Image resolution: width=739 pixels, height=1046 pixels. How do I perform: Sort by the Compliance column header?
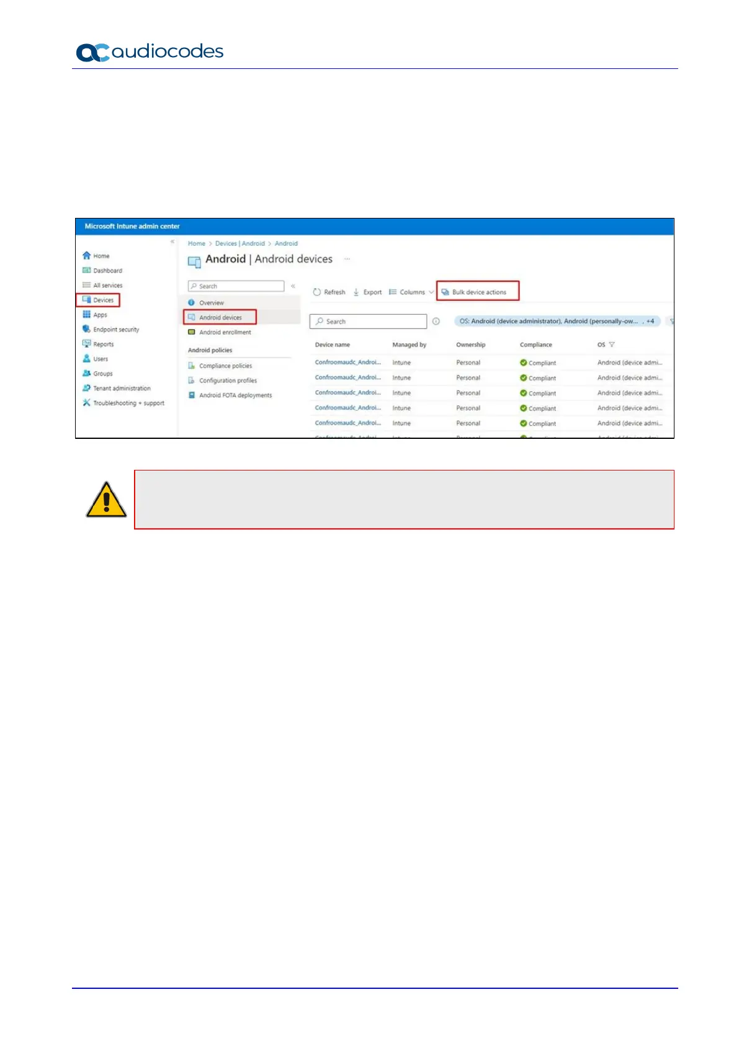[536, 345]
